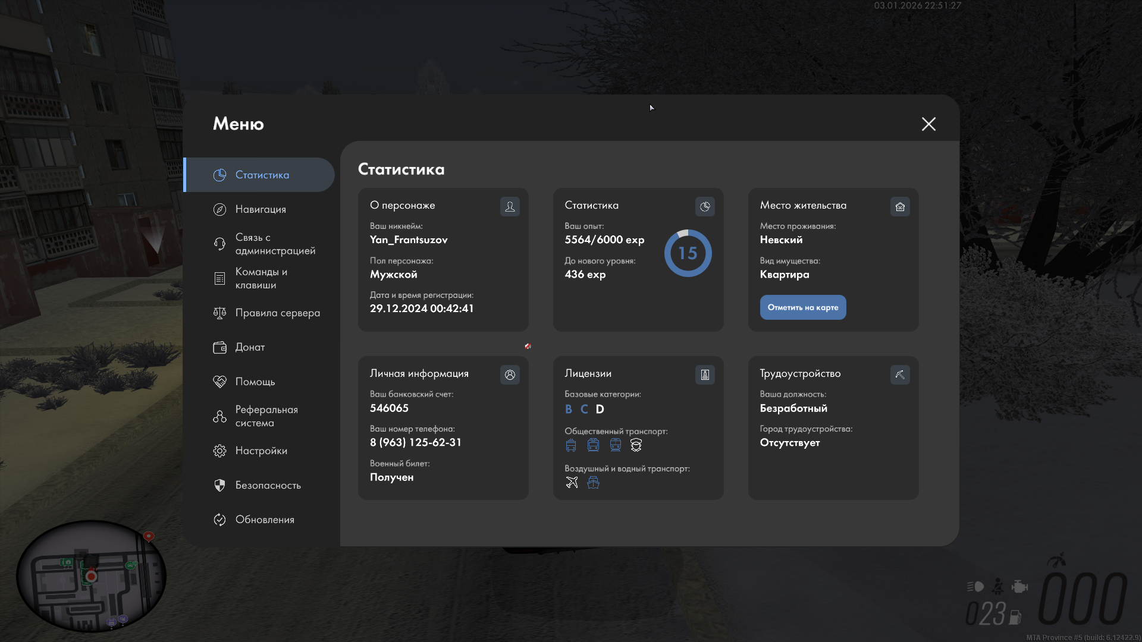This screenshot has height=642, width=1142.
Task: Click the first bus transport license icon
Action: (571, 445)
